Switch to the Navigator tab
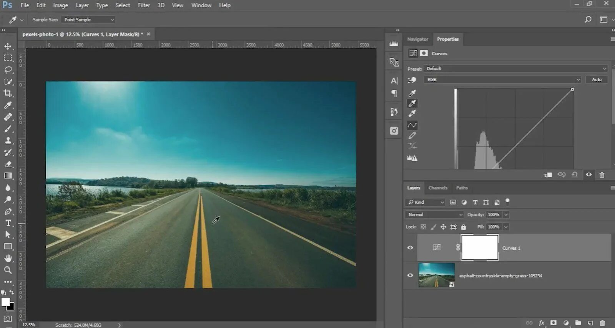This screenshot has width=615, height=328. point(417,39)
